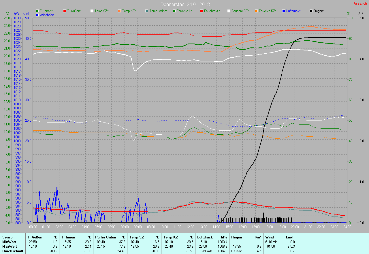Screen dimensions: 369x254
Task: Click the km/h axis unit label
Action: coord(27,14)
